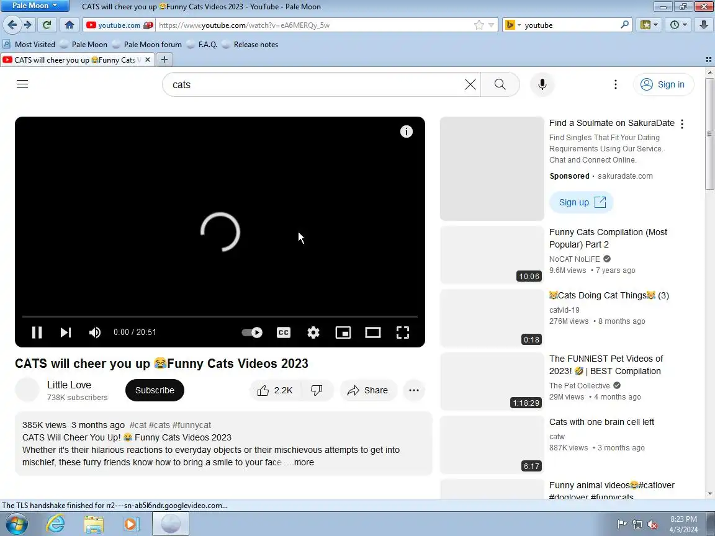
Task: Click the address bar URL
Action: point(244,25)
